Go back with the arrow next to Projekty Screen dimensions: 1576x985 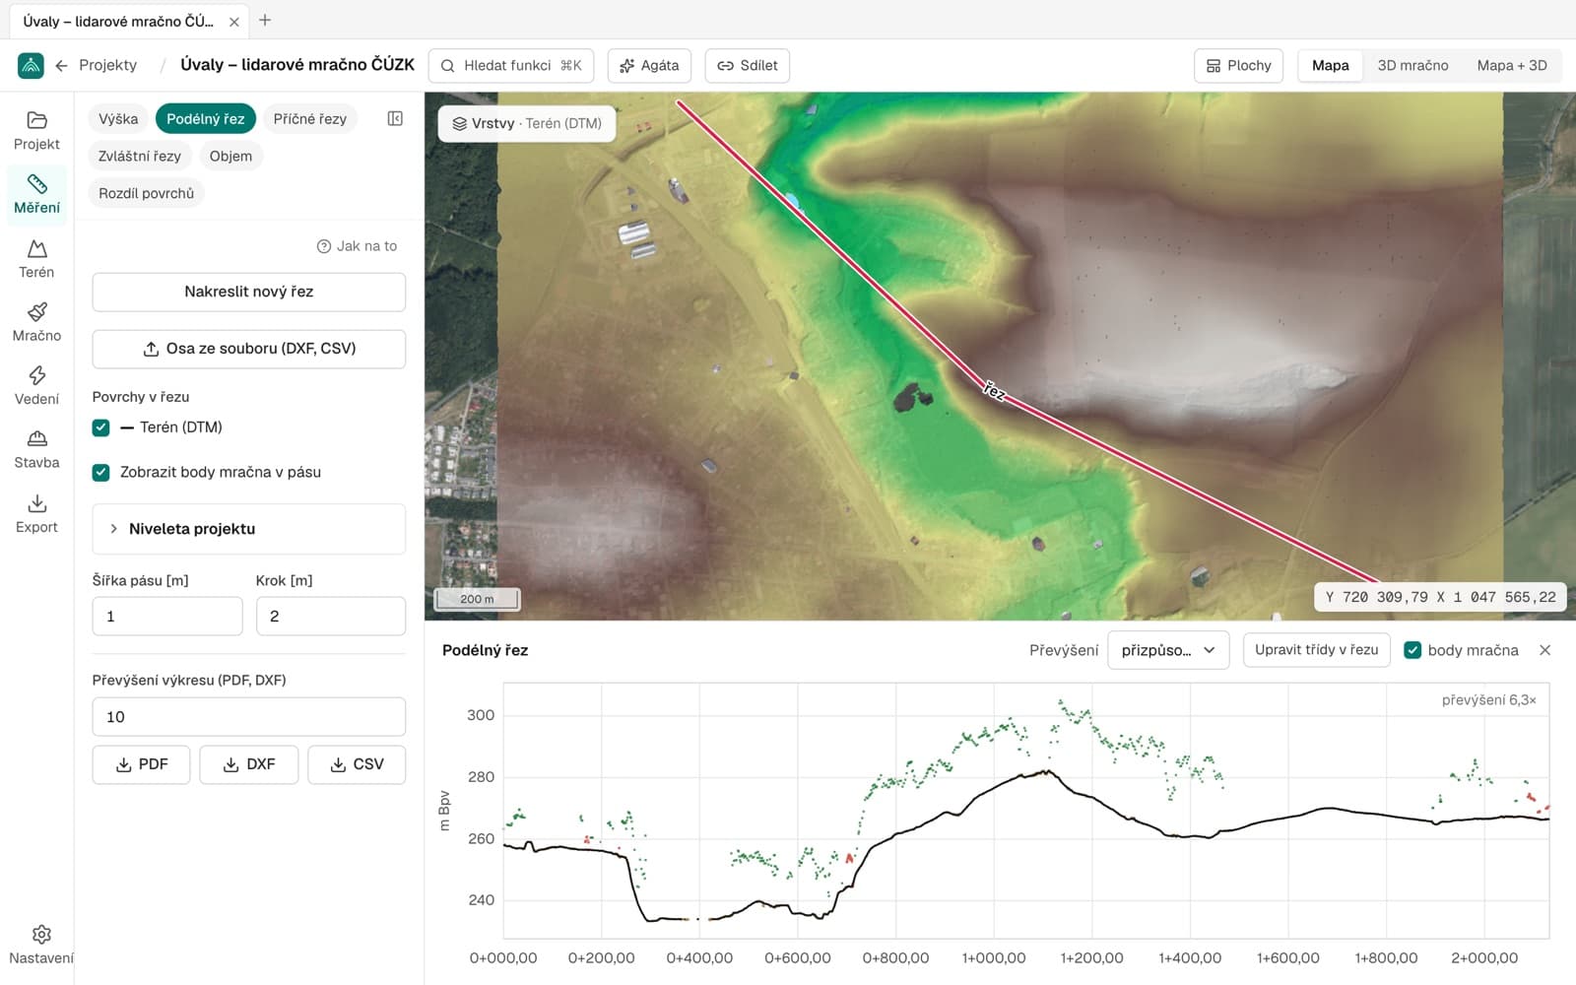click(x=61, y=65)
